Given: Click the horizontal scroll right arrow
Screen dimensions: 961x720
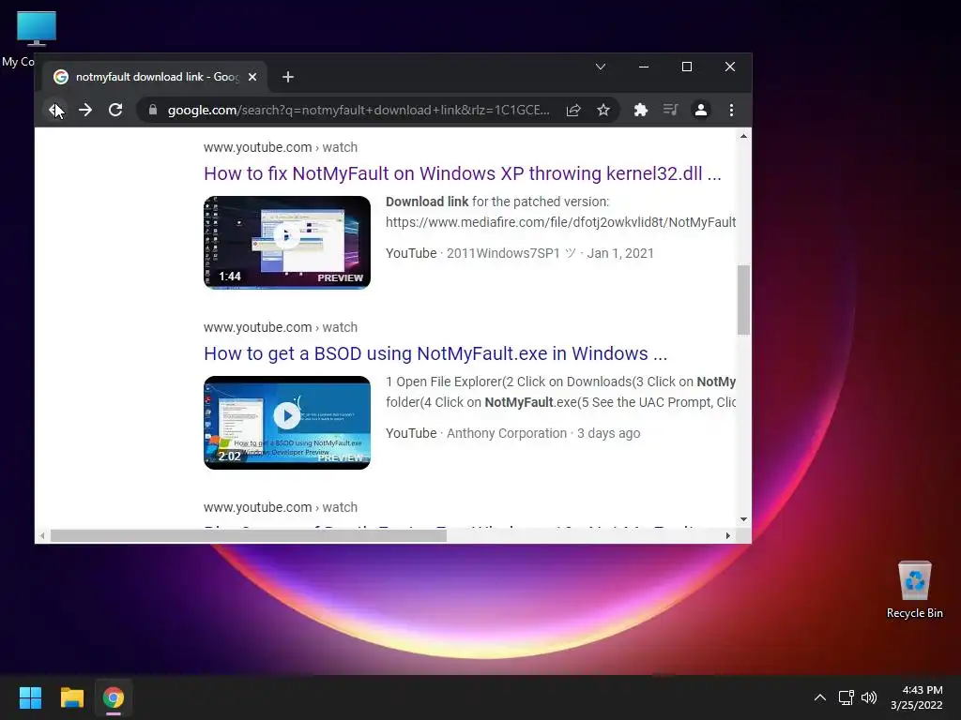Looking at the screenshot, I should click(727, 535).
